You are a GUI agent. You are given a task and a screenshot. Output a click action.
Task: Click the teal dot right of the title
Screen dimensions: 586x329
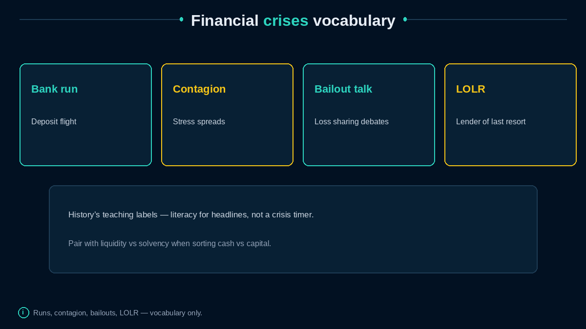pyautogui.click(x=405, y=19)
